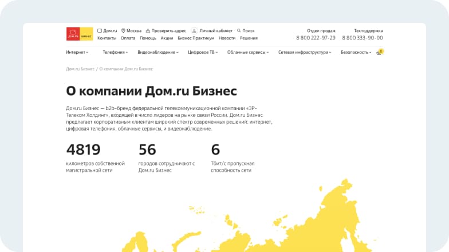Viewport: 449px width, 252px height.
Task: Click the Личный кабинет user avatar icon
Action: (x=194, y=31)
